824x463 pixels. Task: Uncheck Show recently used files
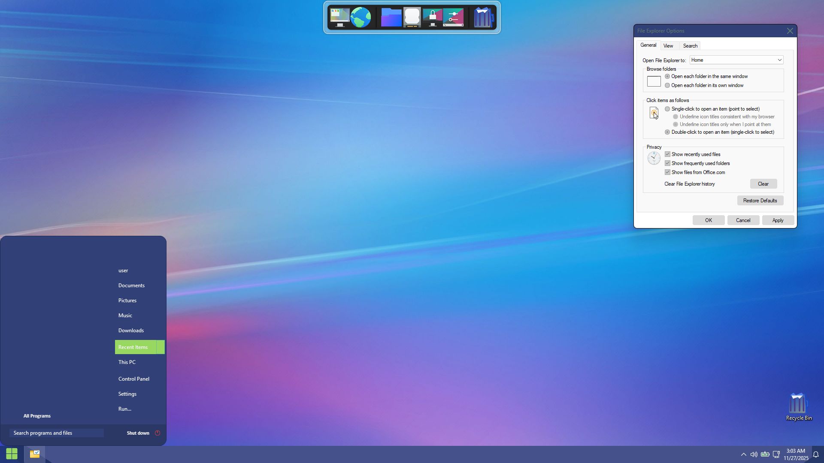click(x=667, y=154)
